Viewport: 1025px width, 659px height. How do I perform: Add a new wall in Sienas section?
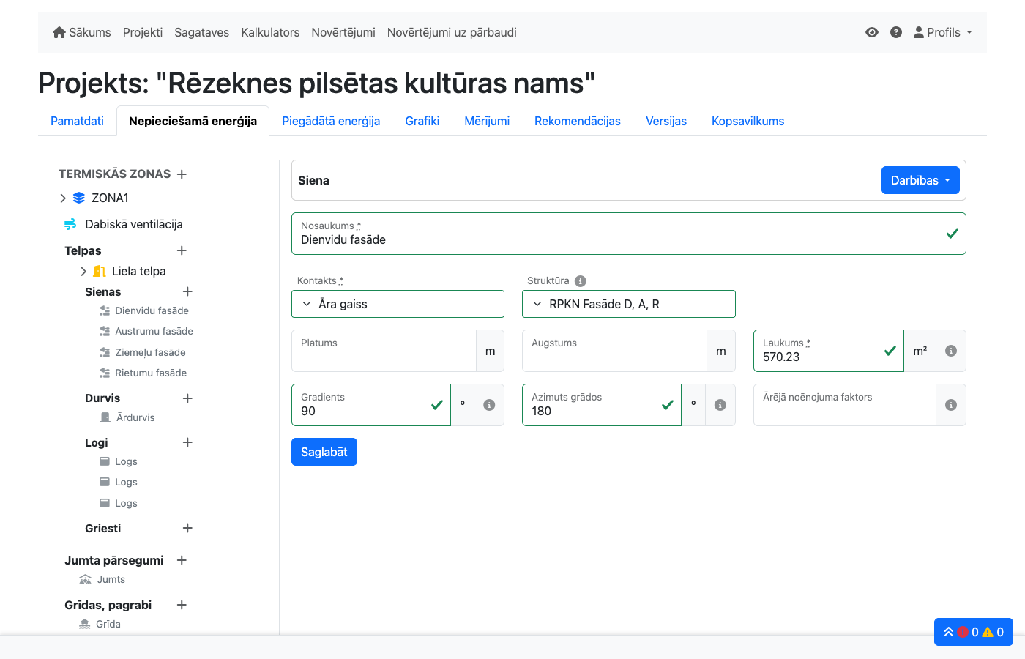coord(187,291)
